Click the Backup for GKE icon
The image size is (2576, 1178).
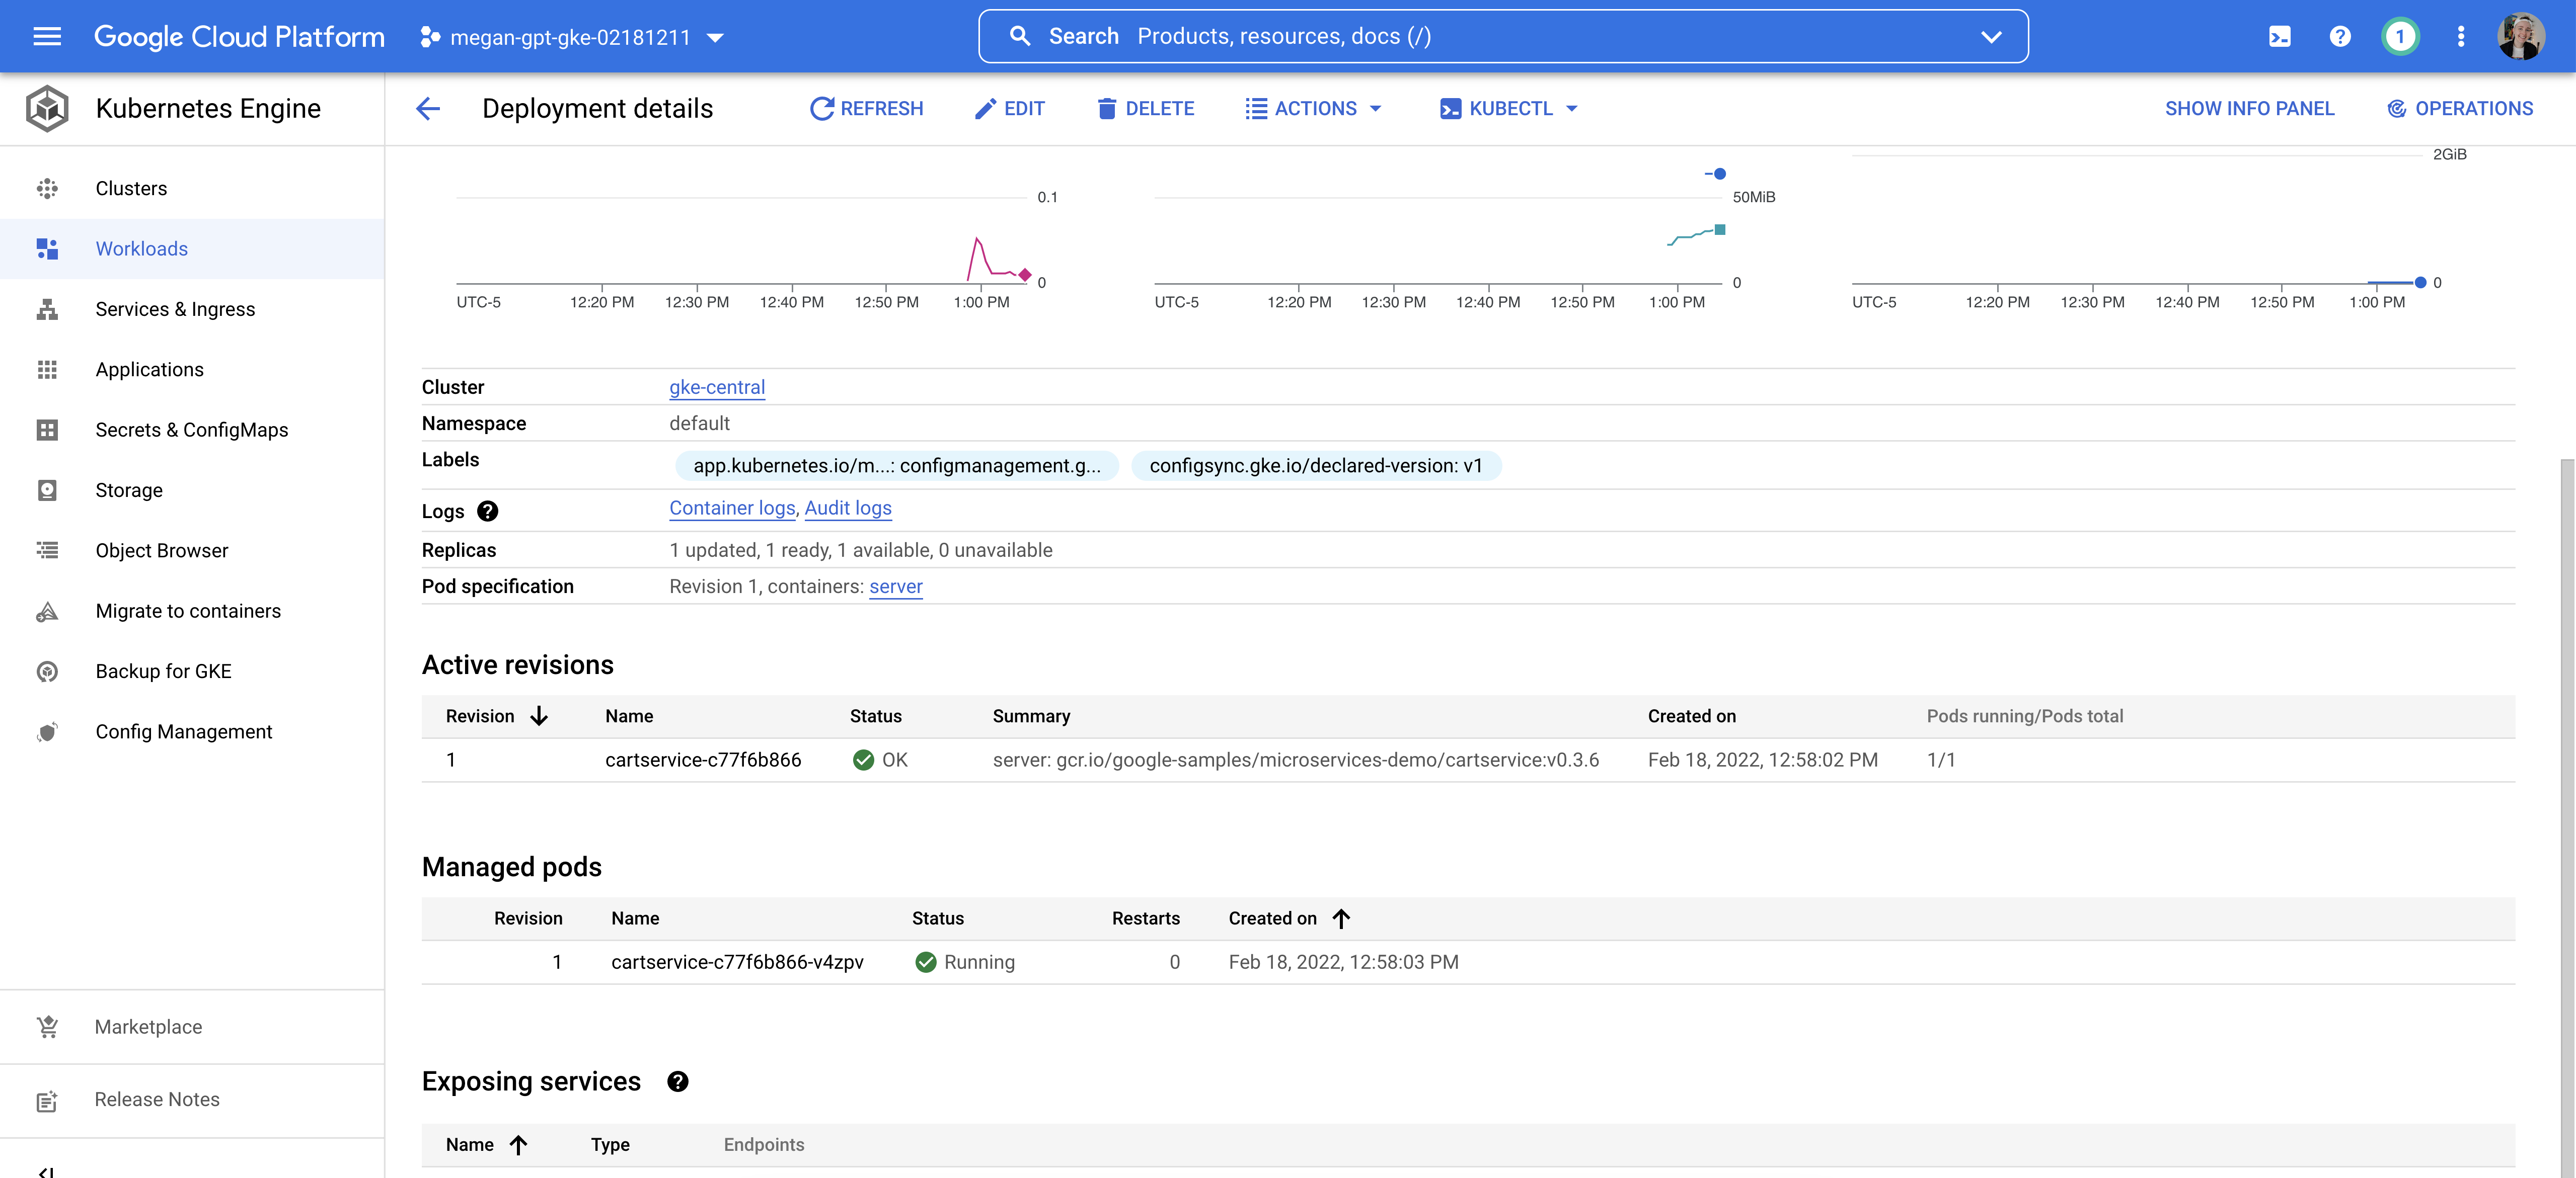[47, 671]
